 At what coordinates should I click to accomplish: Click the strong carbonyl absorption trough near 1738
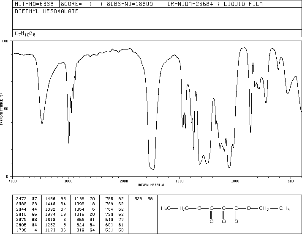(153, 169)
